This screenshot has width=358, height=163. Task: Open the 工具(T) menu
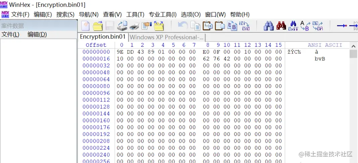point(135,15)
